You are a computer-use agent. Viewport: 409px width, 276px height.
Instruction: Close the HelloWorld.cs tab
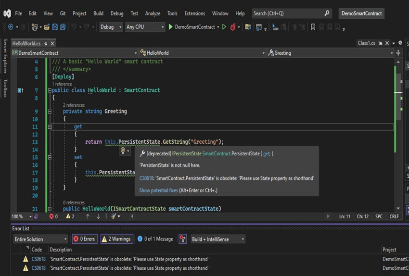pos(52,44)
